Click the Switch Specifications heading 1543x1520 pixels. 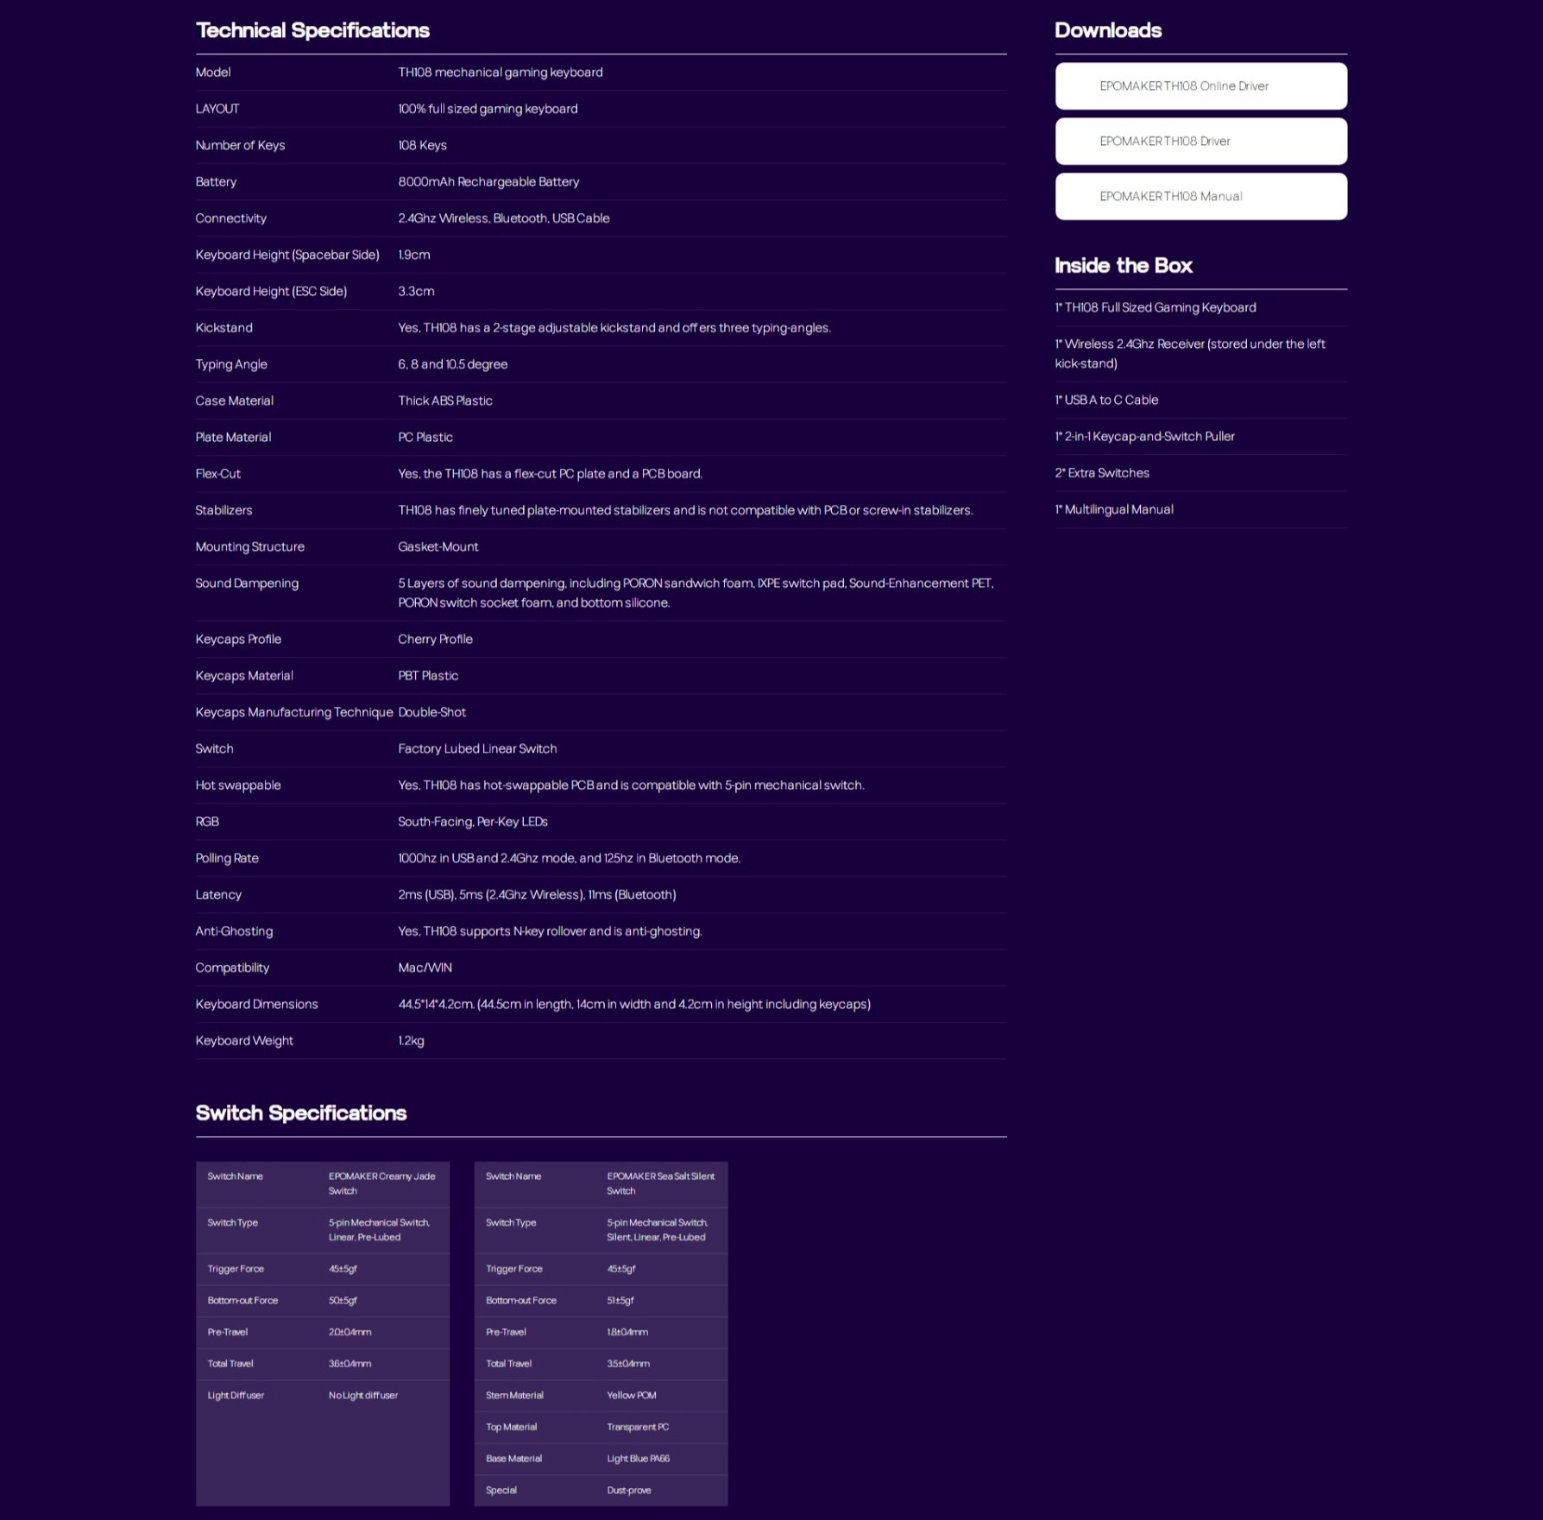(300, 1113)
